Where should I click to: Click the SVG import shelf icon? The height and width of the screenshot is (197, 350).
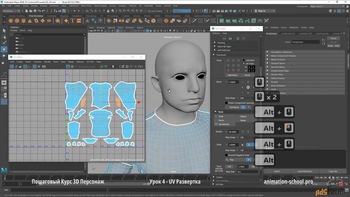tap(79, 21)
